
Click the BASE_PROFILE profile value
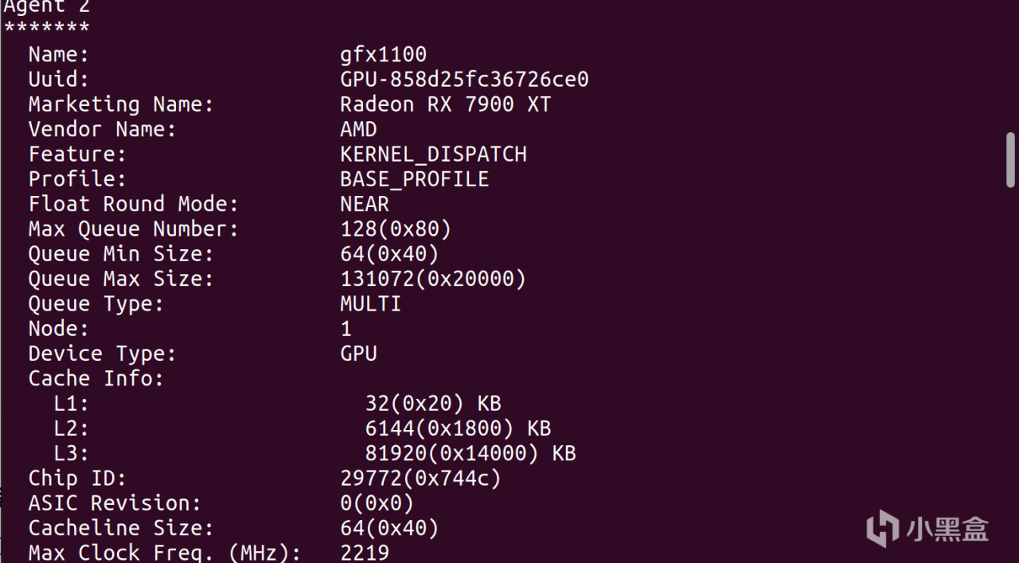[x=414, y=179]
